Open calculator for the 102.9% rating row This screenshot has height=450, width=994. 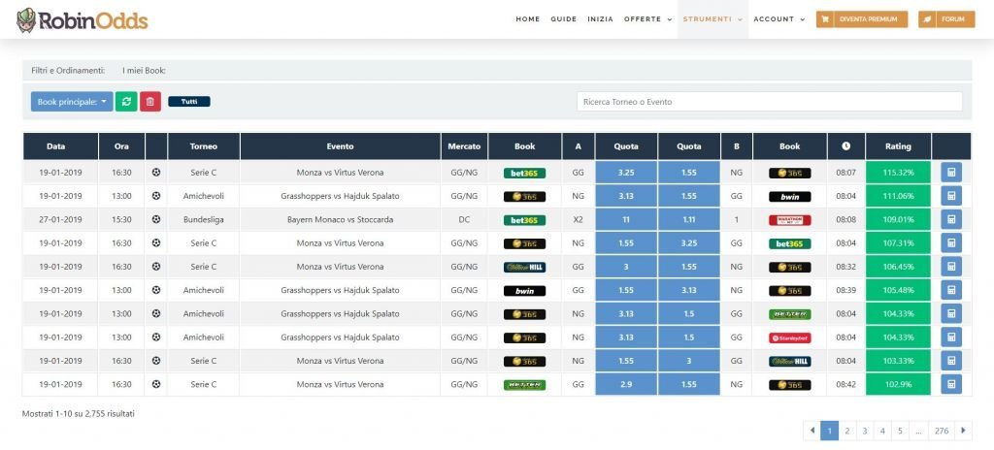pyautogui.click(x=950, y=384)
